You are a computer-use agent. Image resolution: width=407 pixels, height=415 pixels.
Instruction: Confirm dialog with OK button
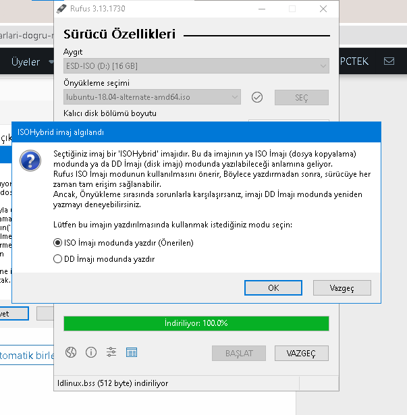273,287
